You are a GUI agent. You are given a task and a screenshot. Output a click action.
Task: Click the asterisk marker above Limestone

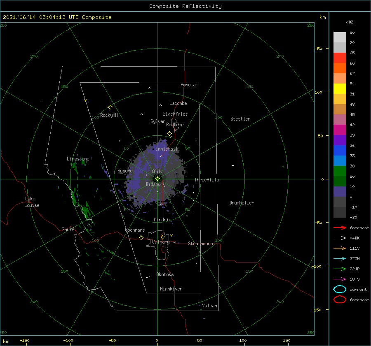click(x=78, y=155)
